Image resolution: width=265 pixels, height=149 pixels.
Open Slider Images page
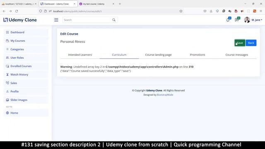point(26,100)
